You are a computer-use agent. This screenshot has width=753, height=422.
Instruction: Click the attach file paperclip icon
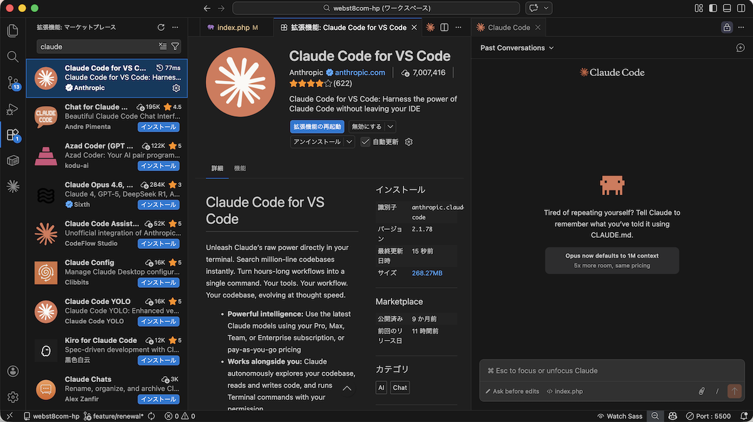(702, 391)
